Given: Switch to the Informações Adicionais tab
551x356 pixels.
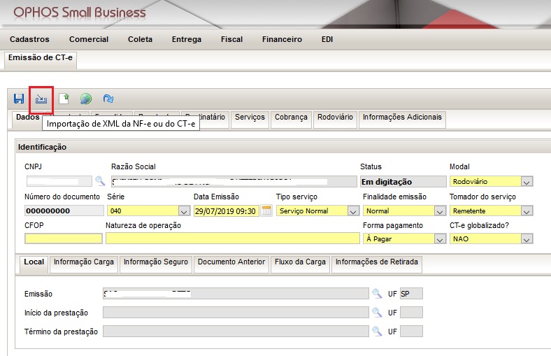Looking at the screenshot, I should [402, 119].
